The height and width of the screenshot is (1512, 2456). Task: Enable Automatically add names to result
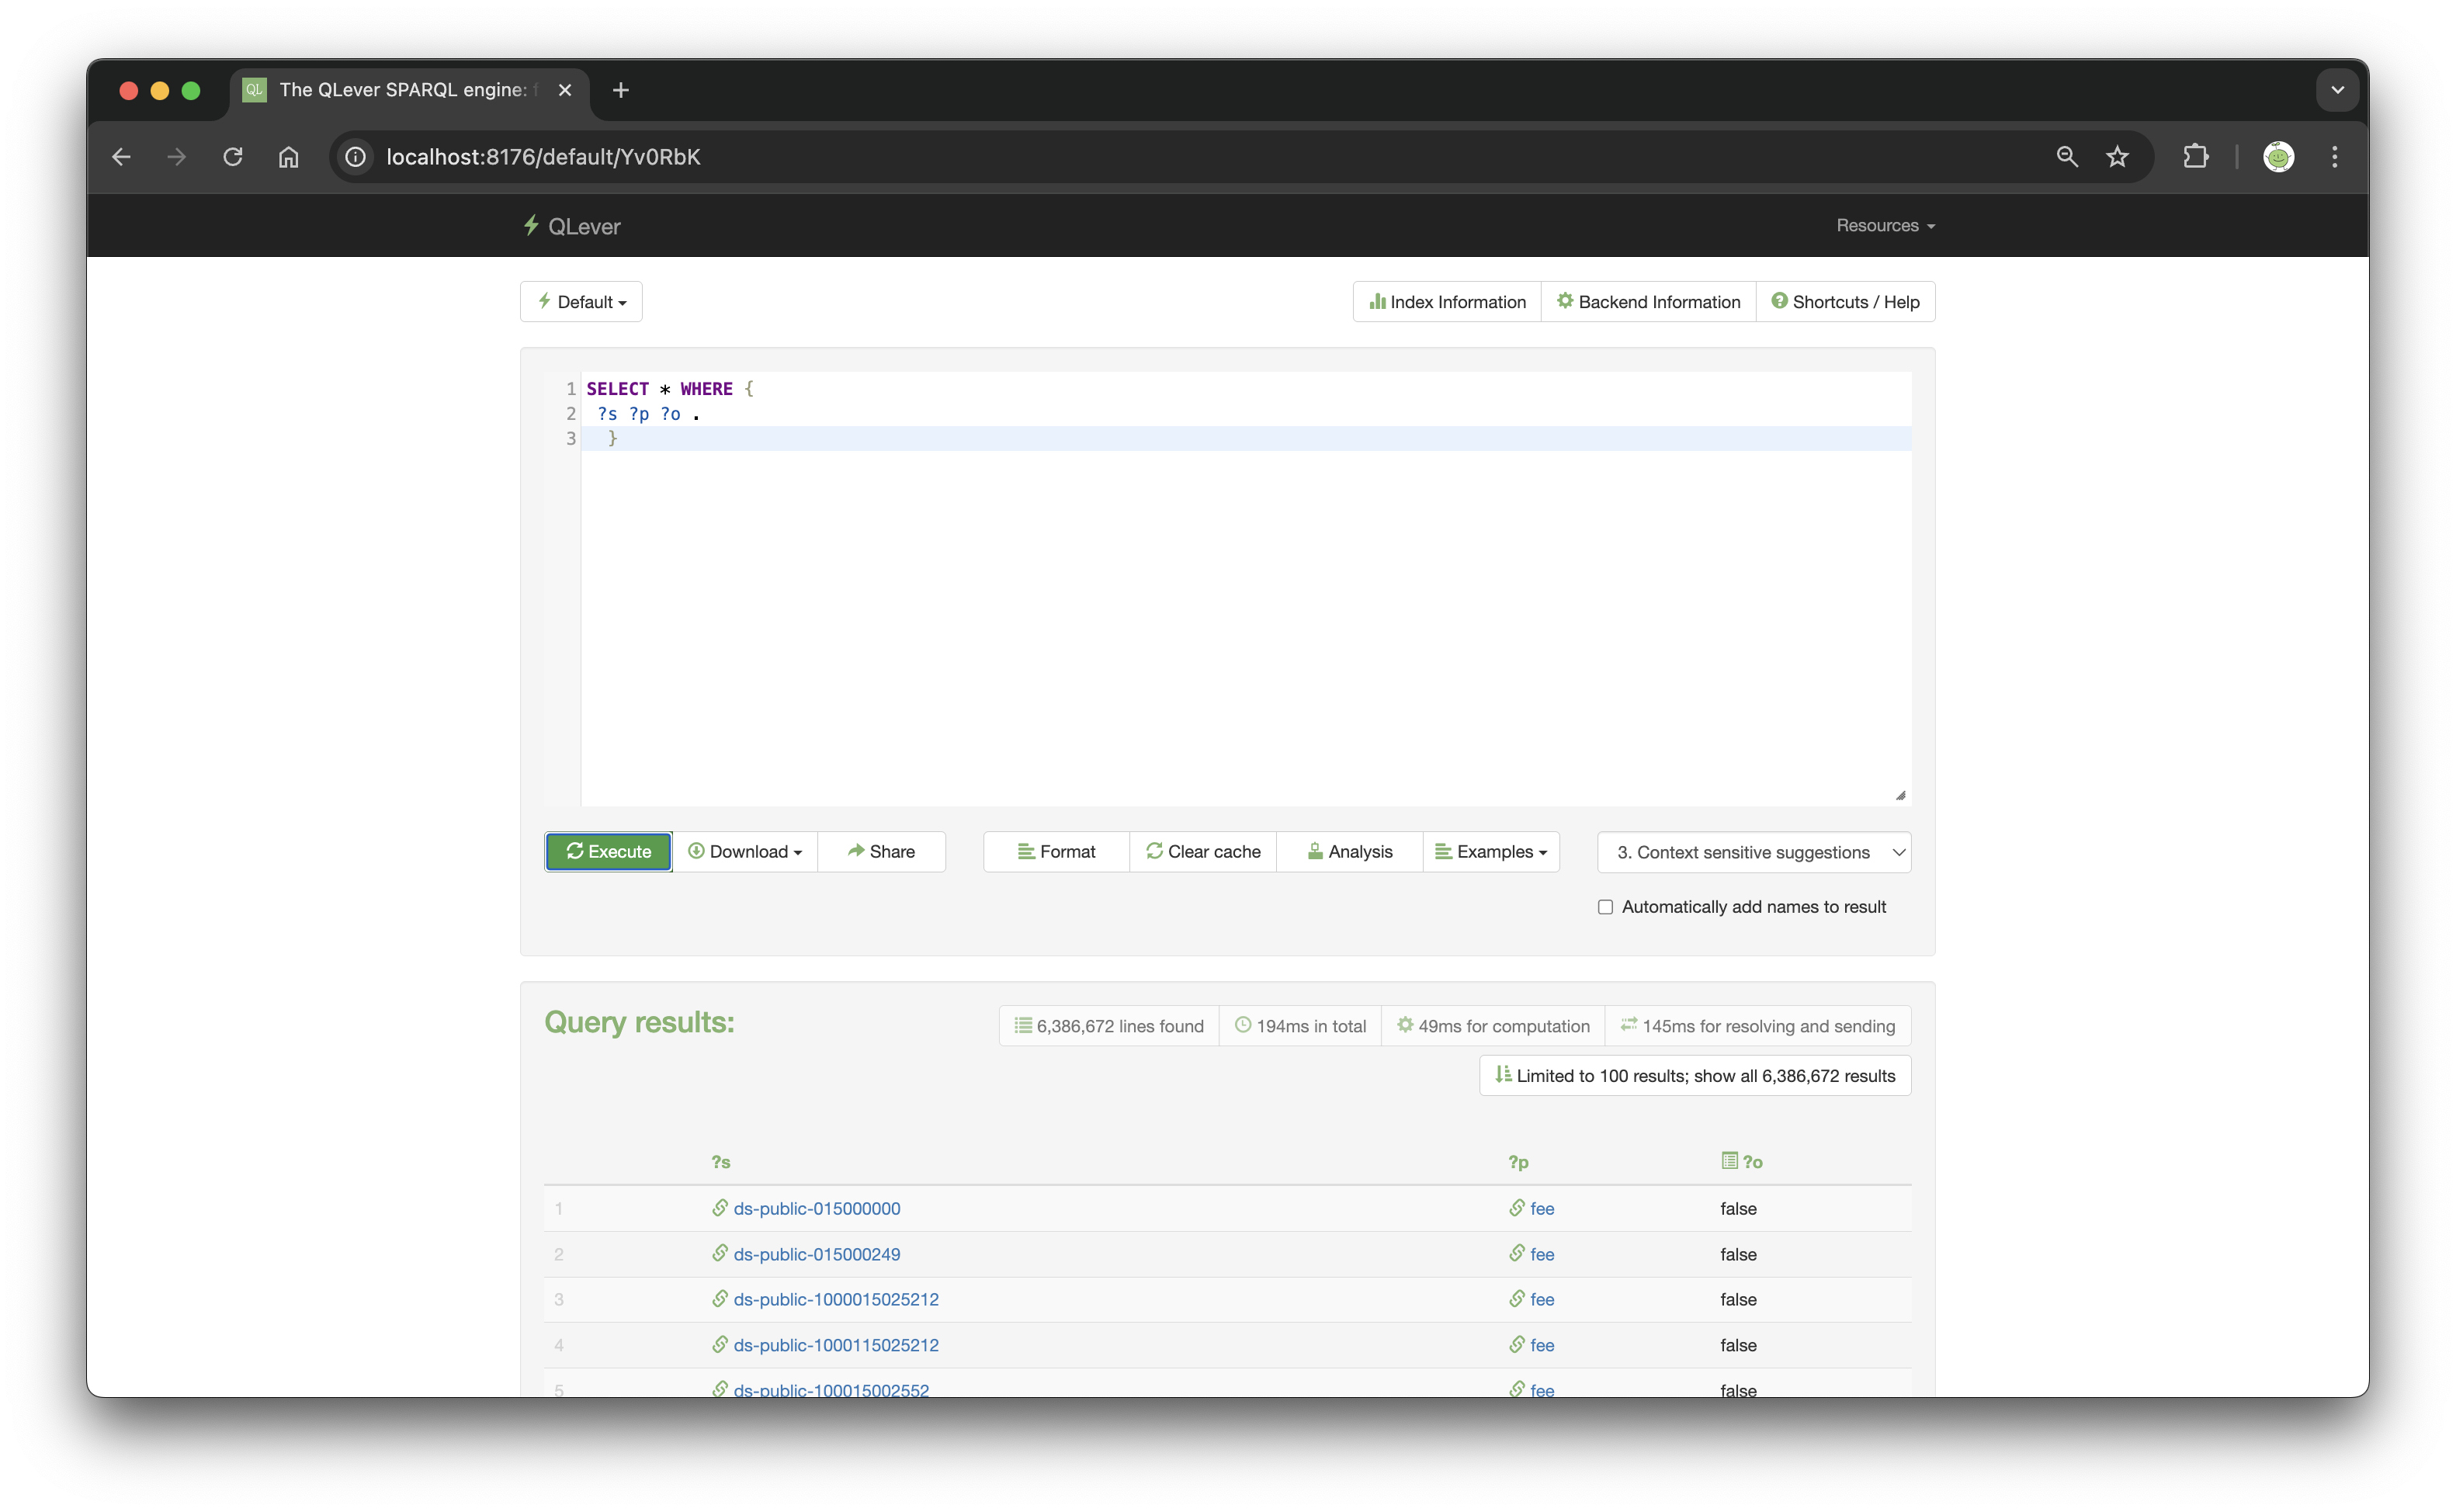click(1605, 907)
